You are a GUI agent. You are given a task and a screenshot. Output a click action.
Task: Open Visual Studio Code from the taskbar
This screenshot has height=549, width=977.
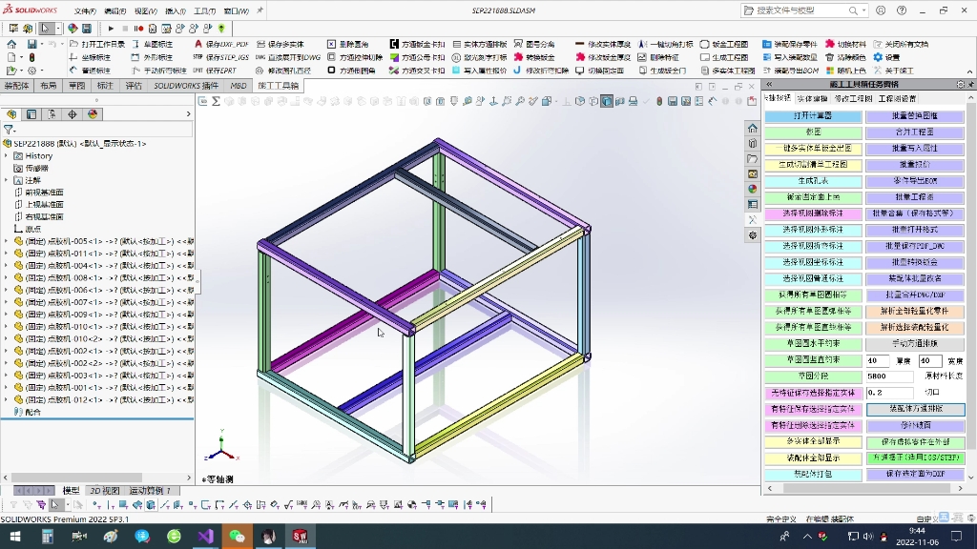pyautogui.click(x=206, y=537)
